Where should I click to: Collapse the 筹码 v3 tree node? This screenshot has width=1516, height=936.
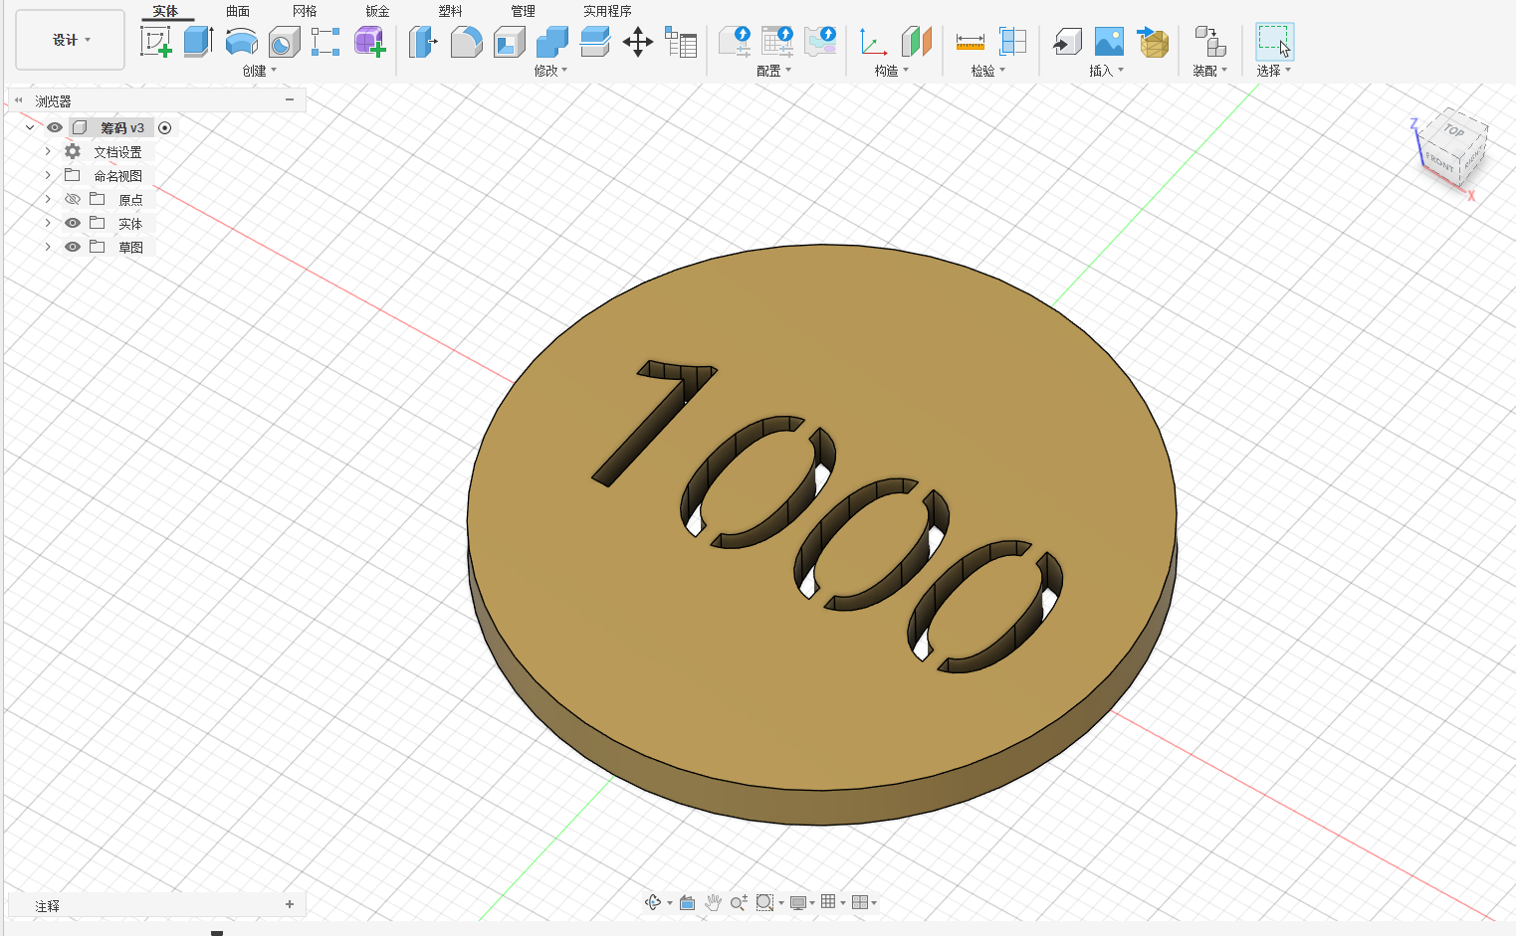coord(30,127)
